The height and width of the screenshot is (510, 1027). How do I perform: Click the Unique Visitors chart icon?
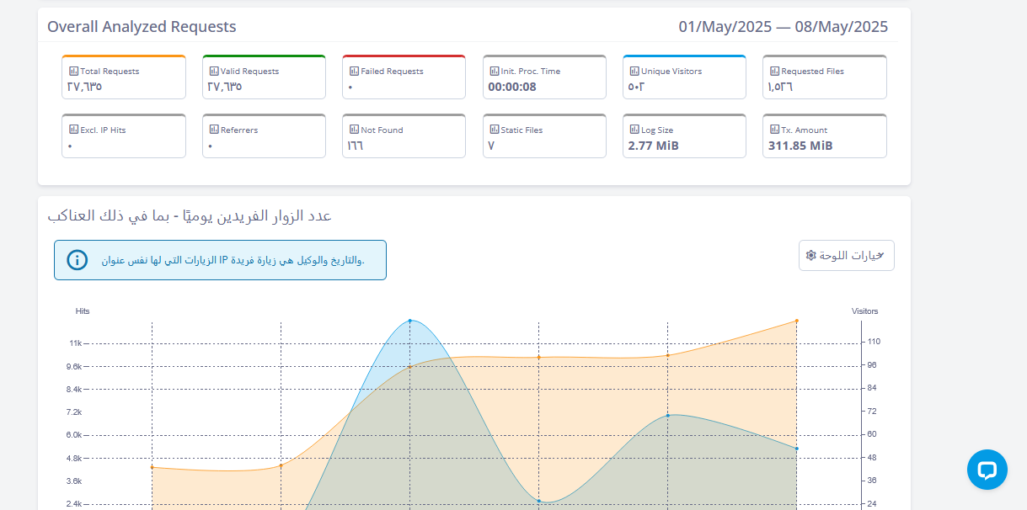click(x=634, y=72)
